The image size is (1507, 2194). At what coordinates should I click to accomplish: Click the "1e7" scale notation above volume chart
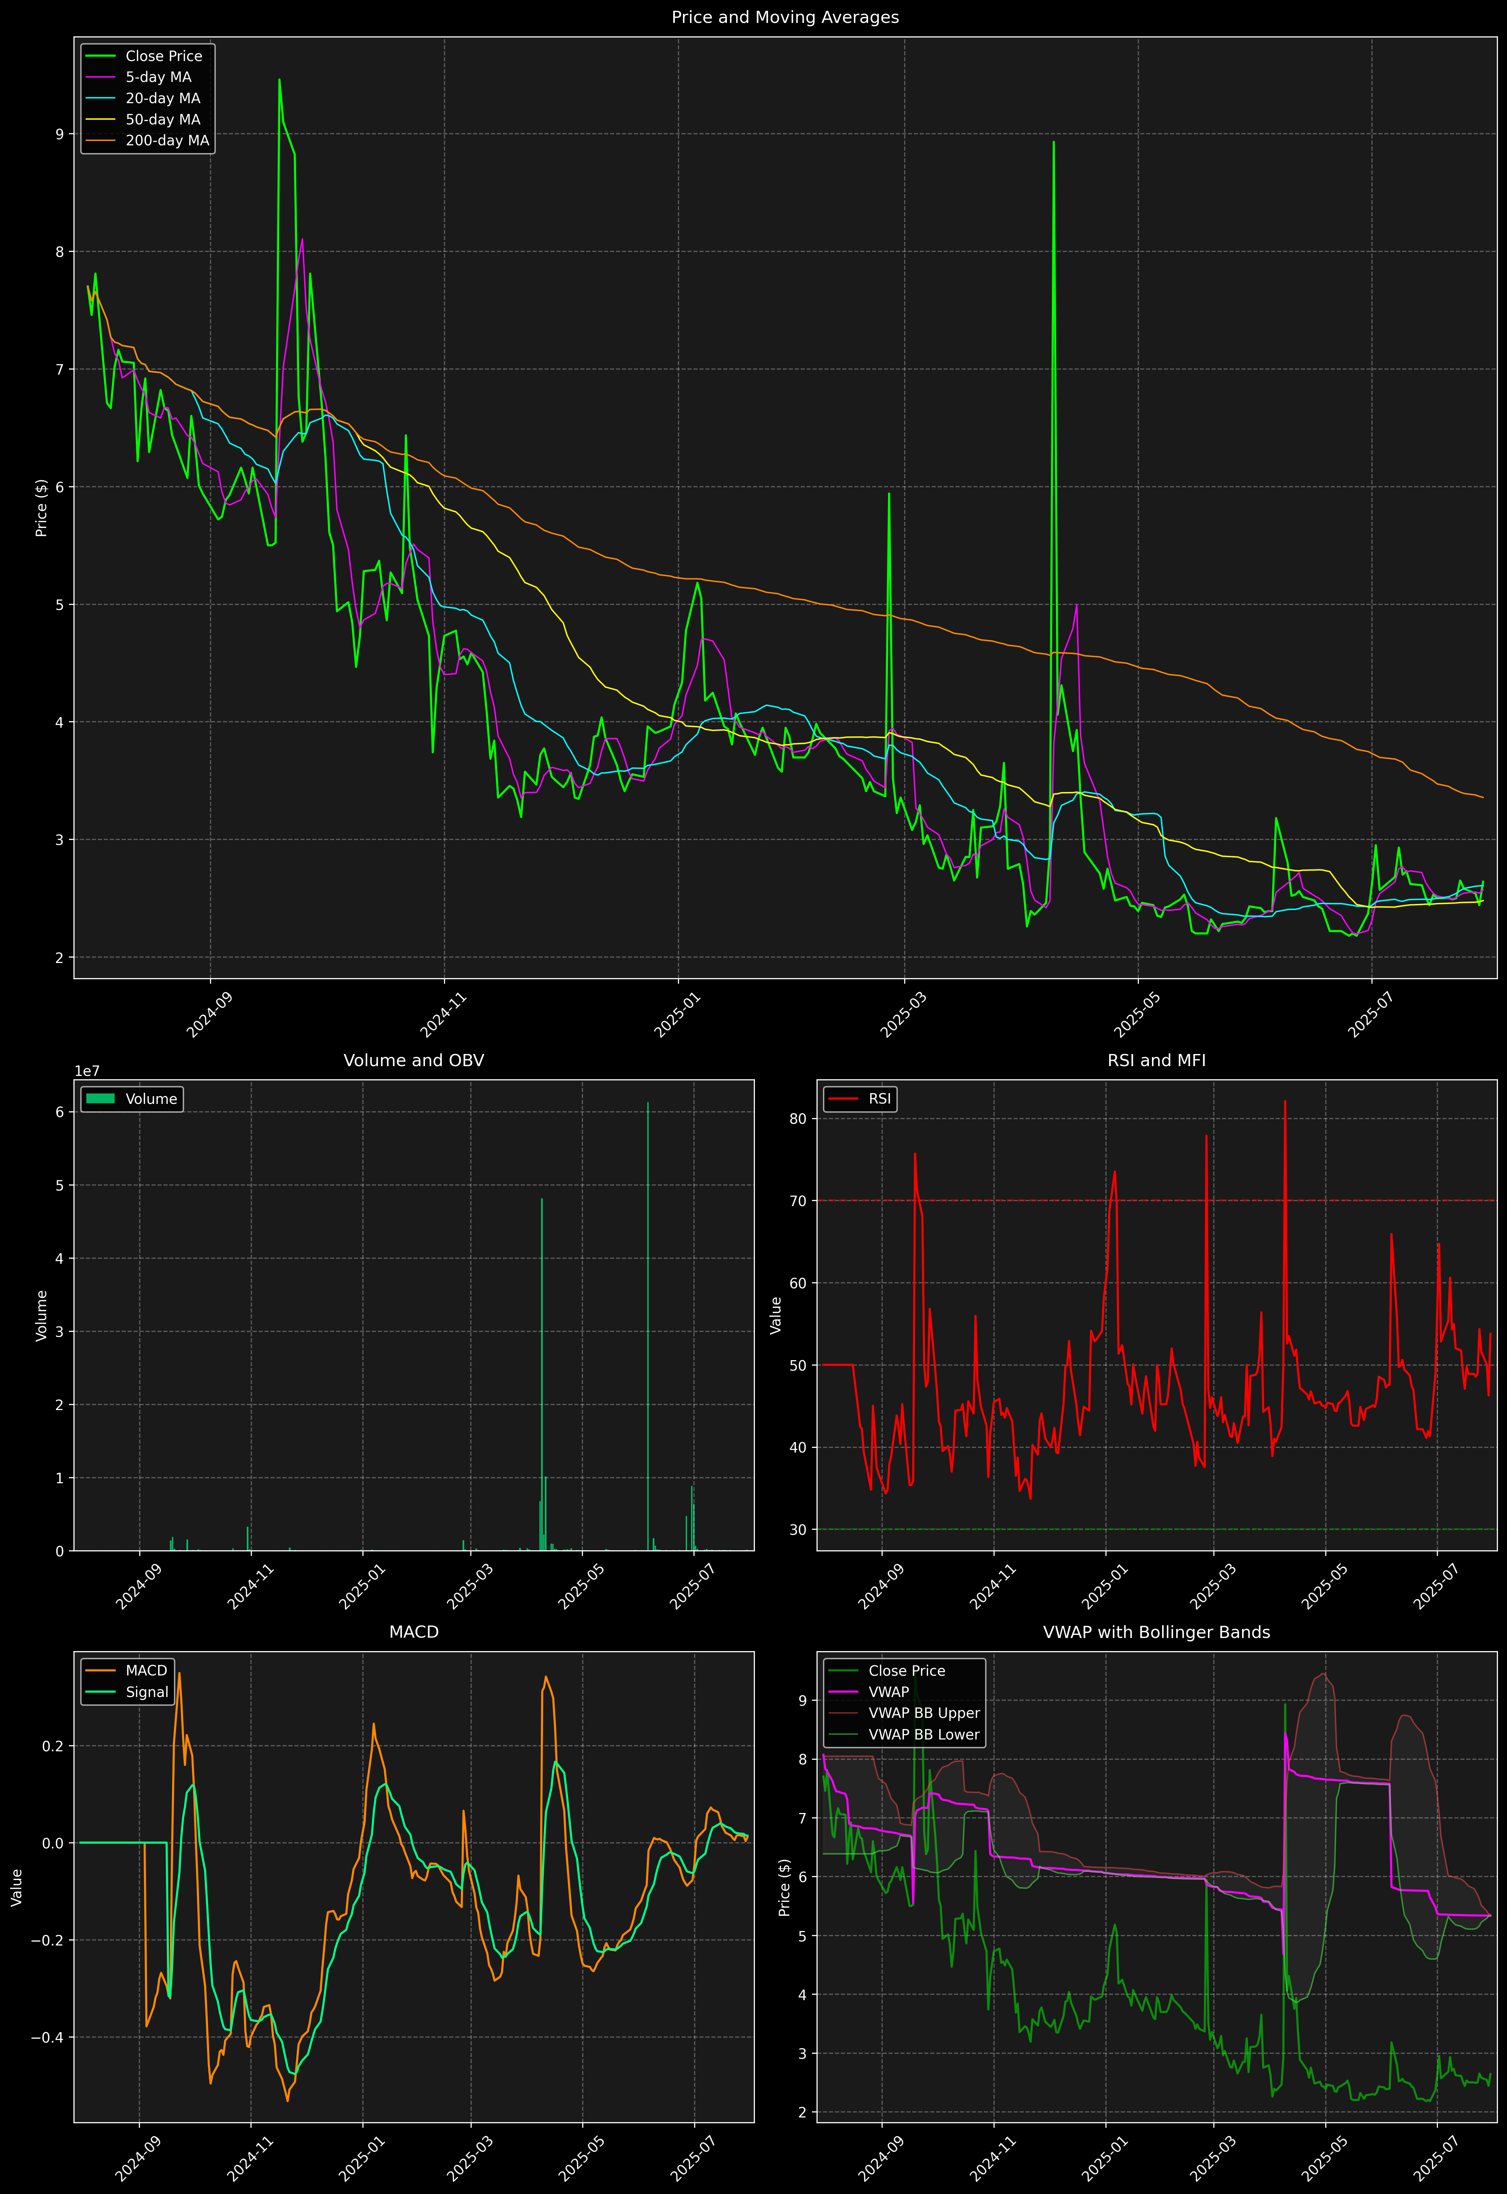[87, 1072]
